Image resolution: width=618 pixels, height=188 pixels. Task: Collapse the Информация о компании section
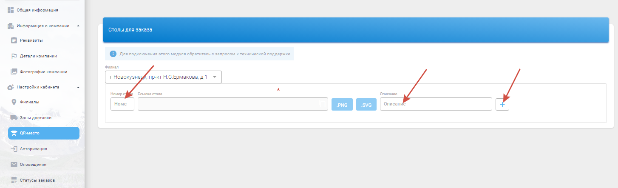(78, 26)
